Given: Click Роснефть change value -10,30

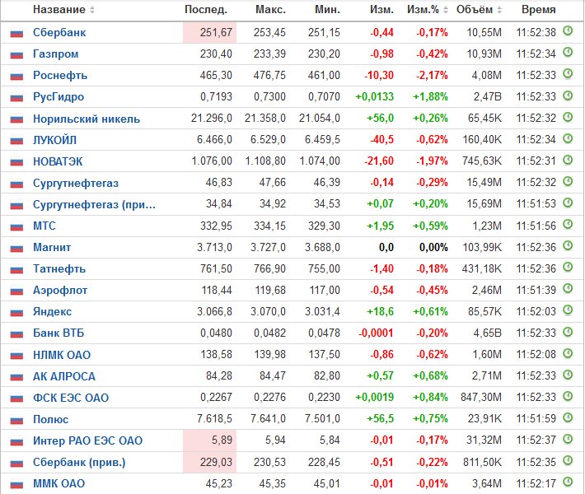Looking at the screenshot, I should (379, 76).
